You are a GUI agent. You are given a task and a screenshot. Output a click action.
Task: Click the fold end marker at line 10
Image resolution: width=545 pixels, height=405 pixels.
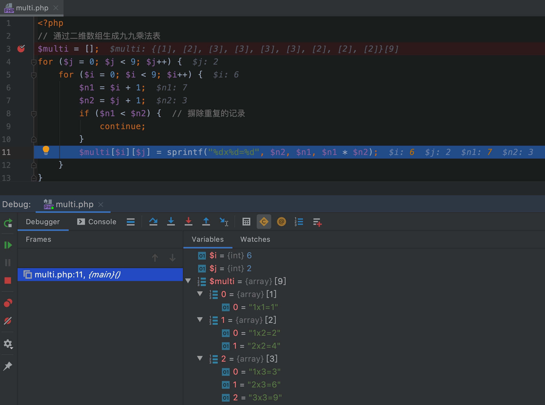[x=34, y=139]
